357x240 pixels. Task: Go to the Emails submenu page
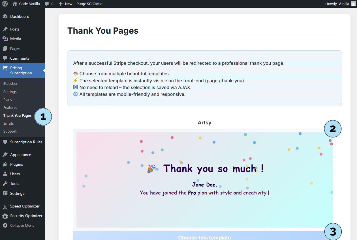(8, 123)
